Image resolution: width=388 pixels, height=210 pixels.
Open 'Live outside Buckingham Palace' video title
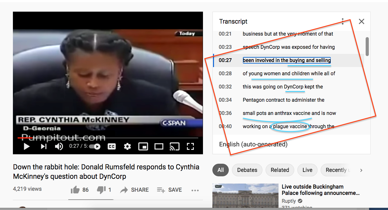pyautogui.click(x=321, y=190)
